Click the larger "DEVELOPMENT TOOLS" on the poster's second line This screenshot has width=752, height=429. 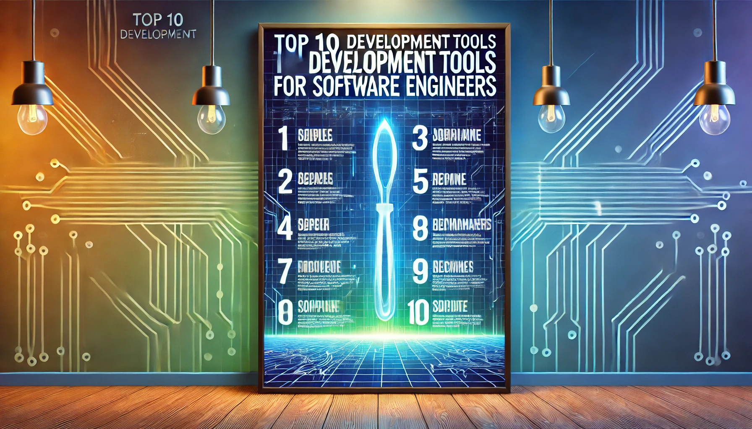tap(402, 62)
